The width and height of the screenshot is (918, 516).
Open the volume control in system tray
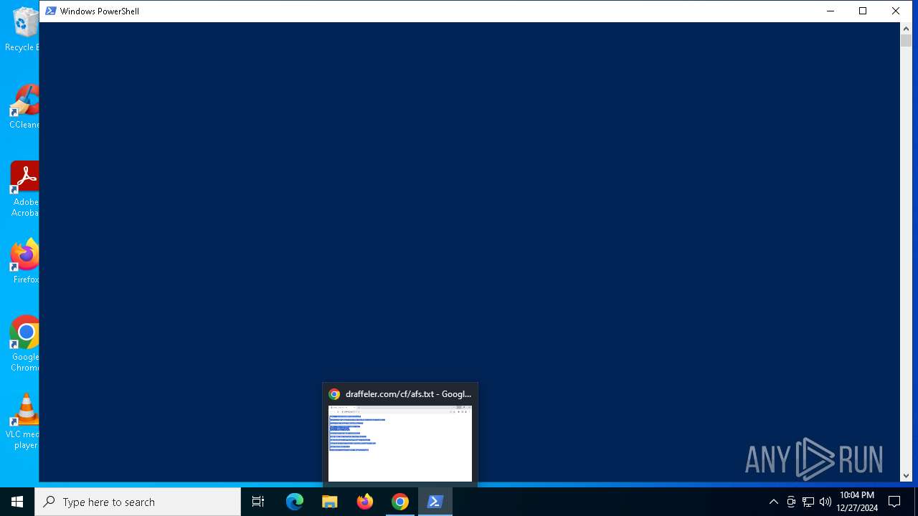(825, 502)
